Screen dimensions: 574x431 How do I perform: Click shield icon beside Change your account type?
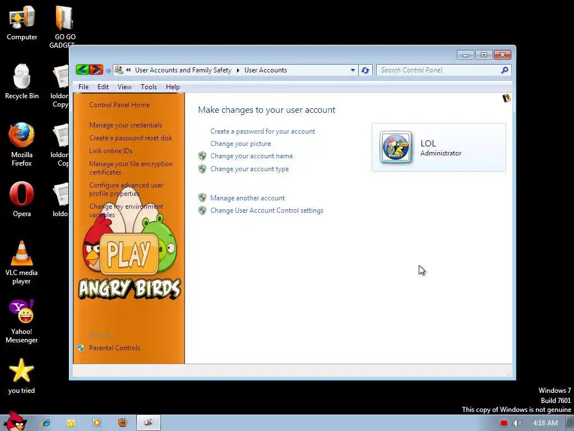pyautogui.click(x=202, y=168)
